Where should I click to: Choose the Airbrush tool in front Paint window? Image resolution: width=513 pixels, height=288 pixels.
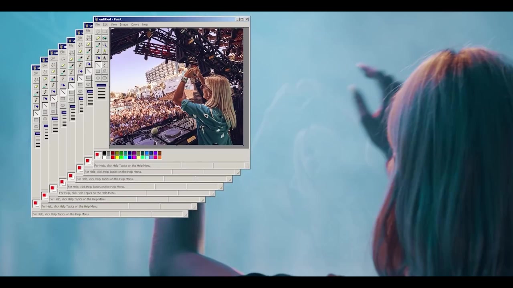[x=98, y=58]
